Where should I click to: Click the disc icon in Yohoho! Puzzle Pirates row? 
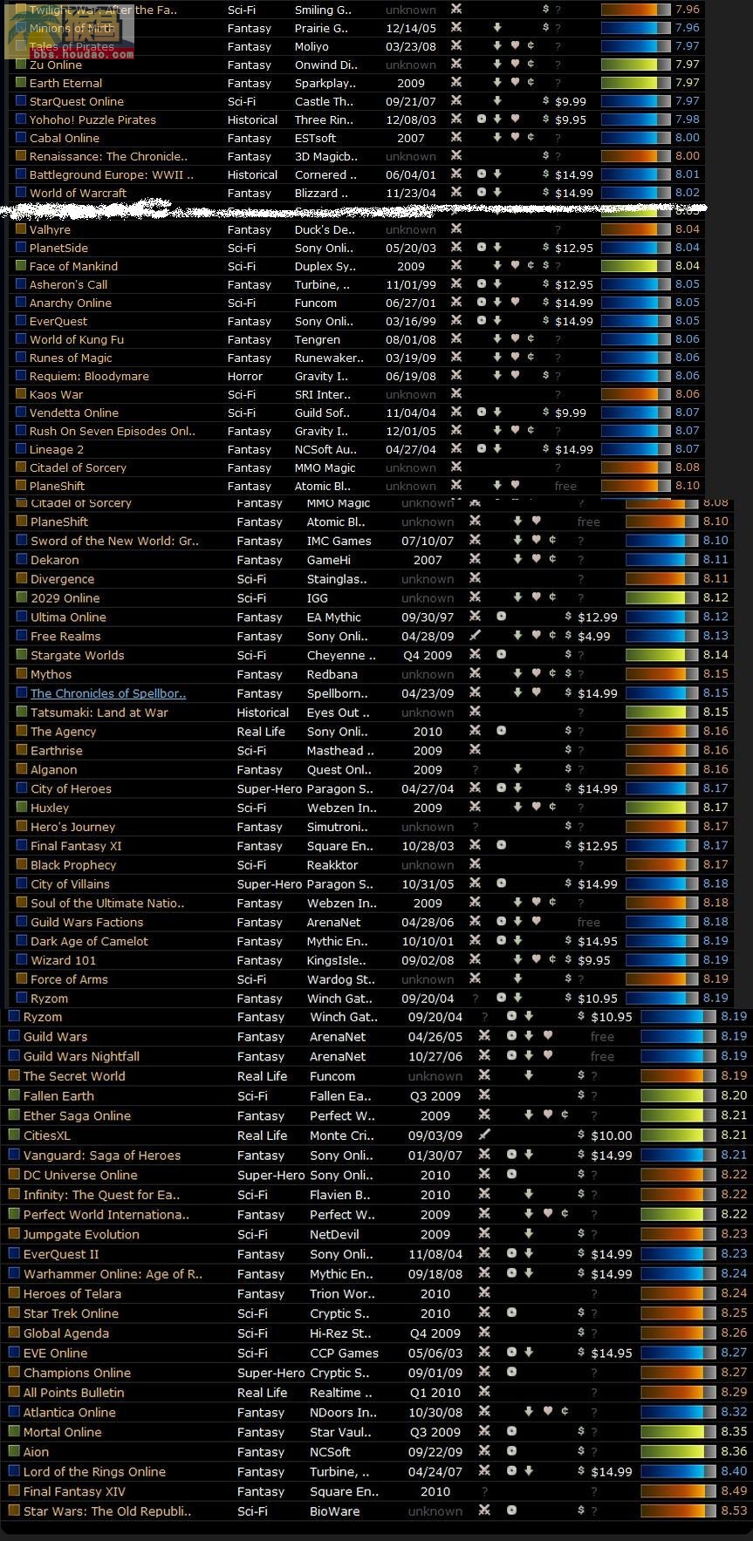[x=481, y=119]
